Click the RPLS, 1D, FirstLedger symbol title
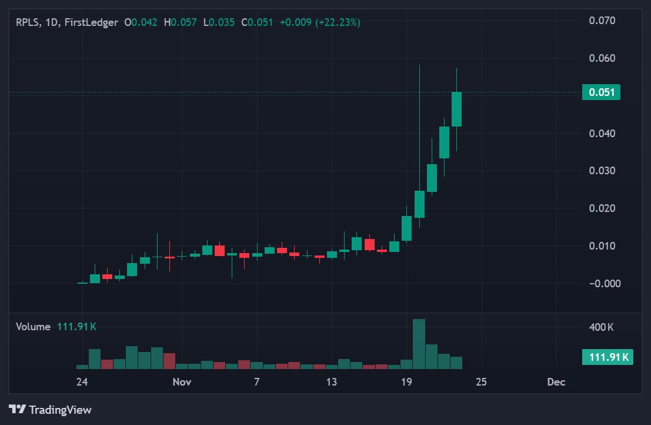 click(x=67, y=22)
